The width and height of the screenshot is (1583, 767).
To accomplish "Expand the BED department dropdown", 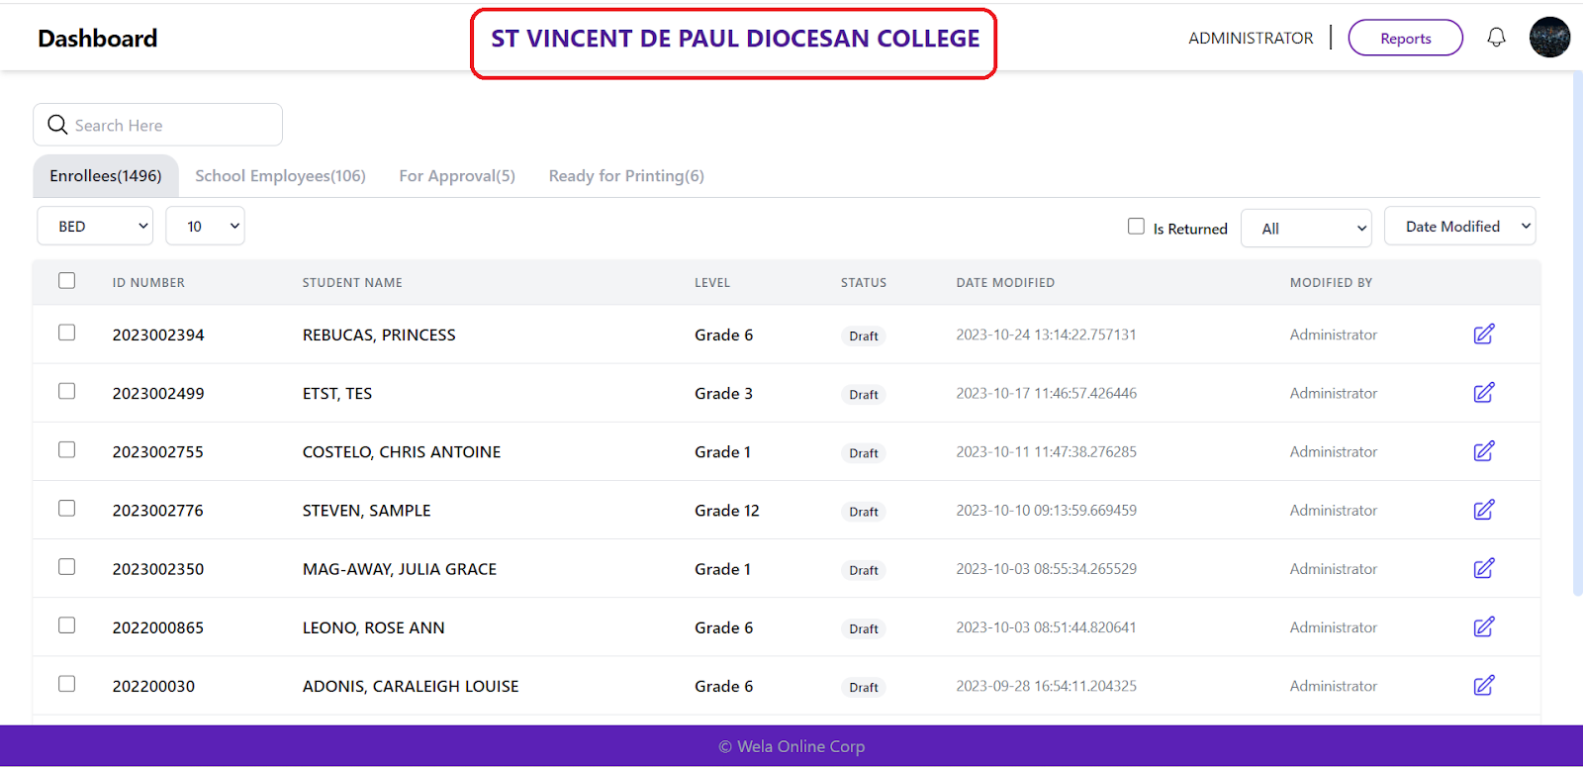I will pyautogui.click(x=95, y=227).
